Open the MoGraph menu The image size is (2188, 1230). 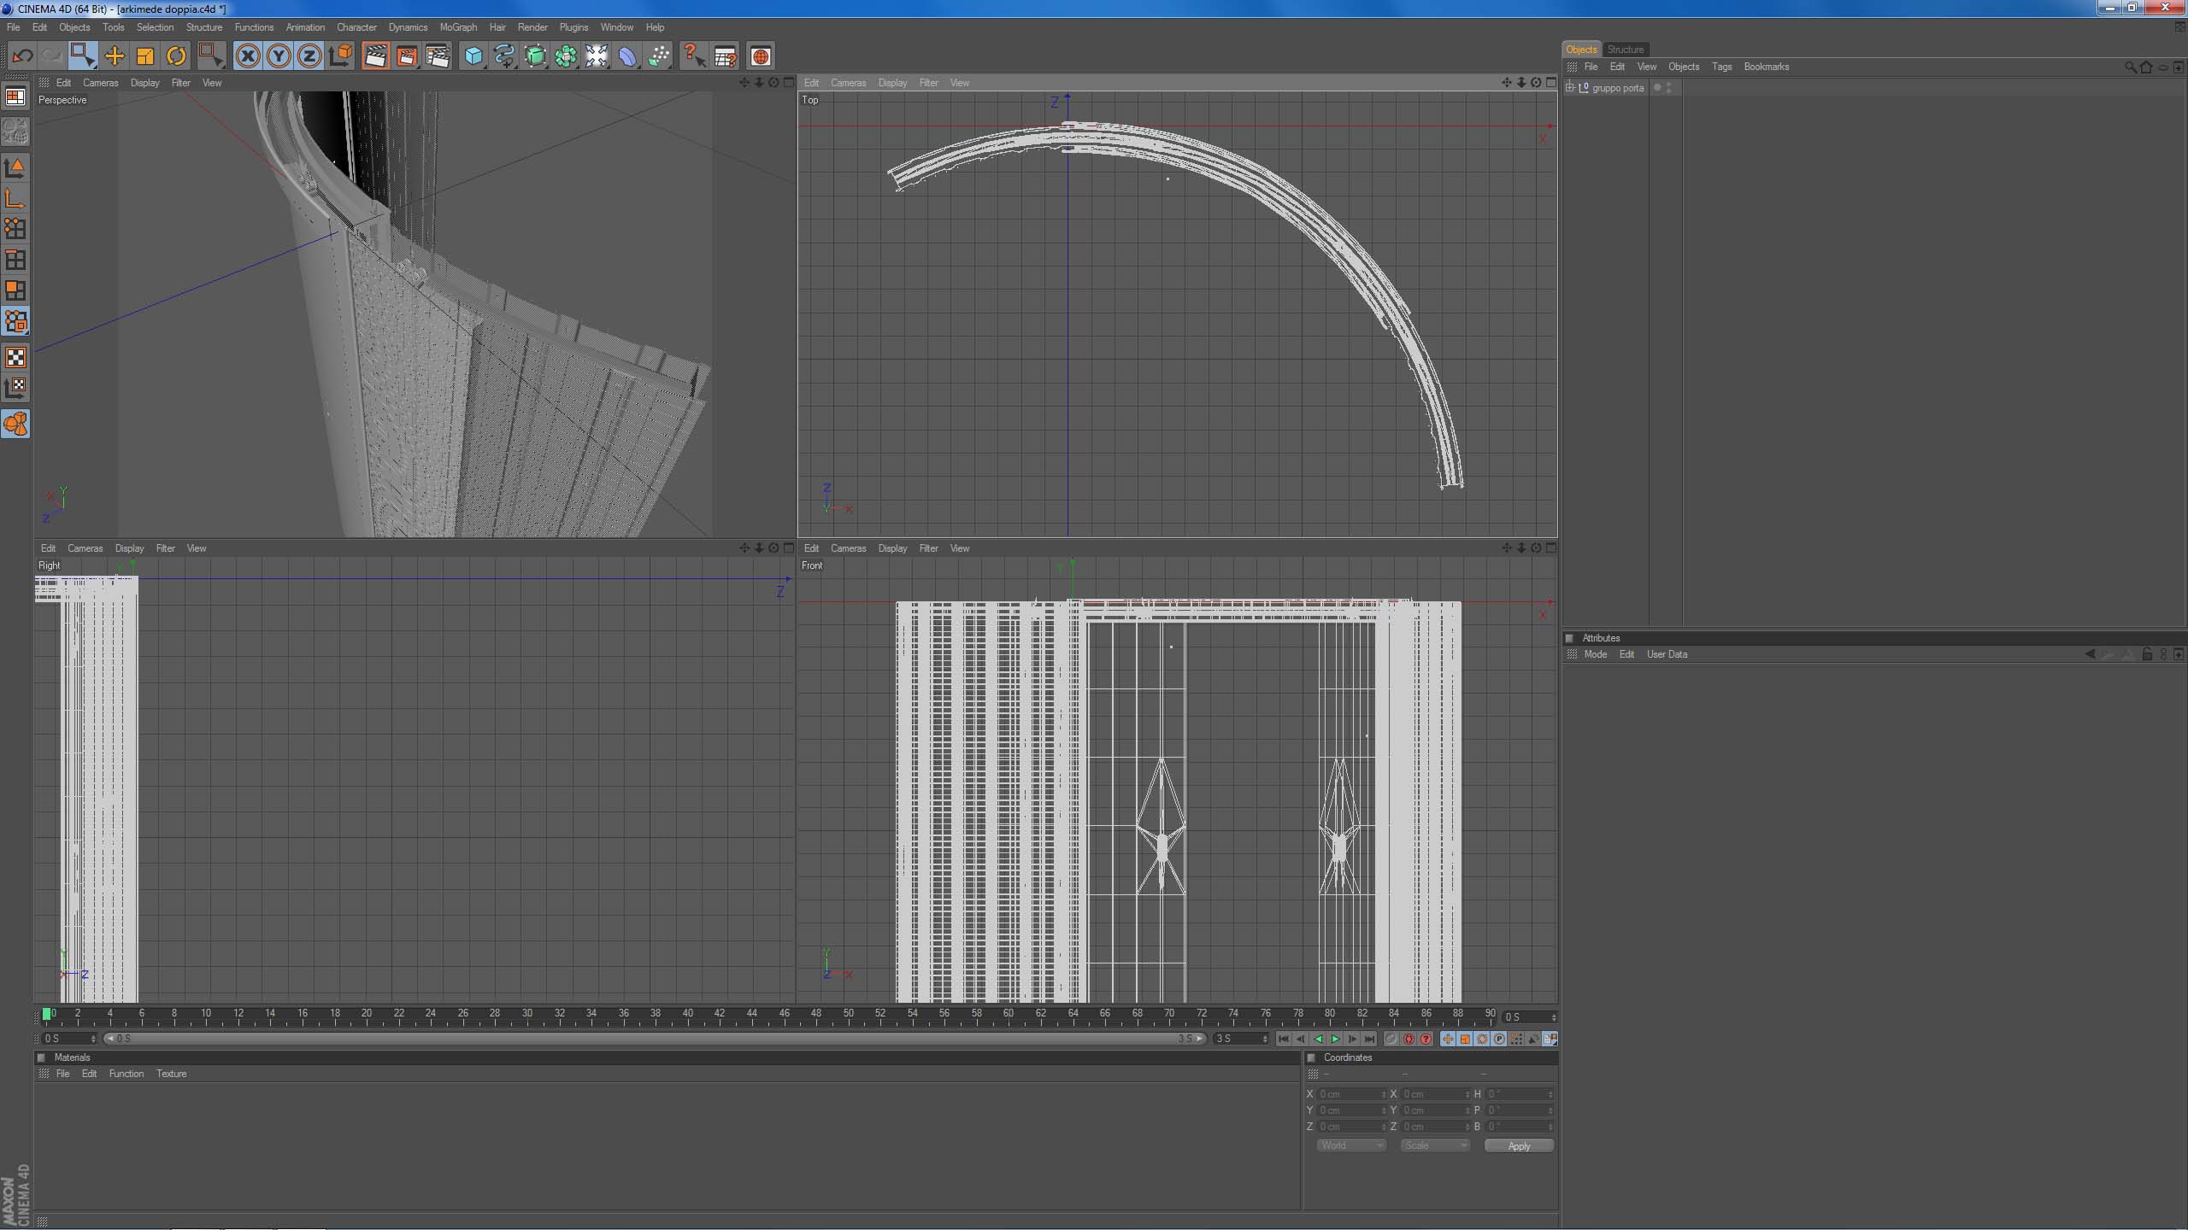tap(458, 27)
